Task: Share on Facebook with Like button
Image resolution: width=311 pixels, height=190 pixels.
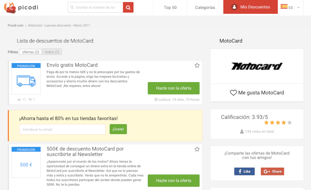Action: click(244, 171)
